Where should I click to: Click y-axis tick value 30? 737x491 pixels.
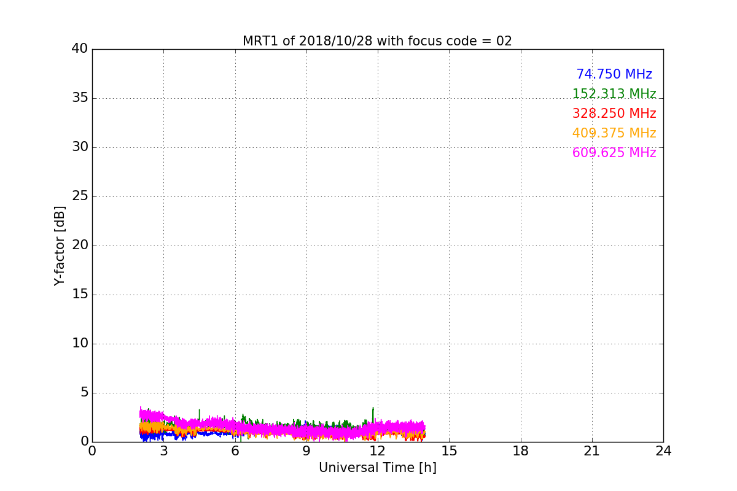click(80, 147)
